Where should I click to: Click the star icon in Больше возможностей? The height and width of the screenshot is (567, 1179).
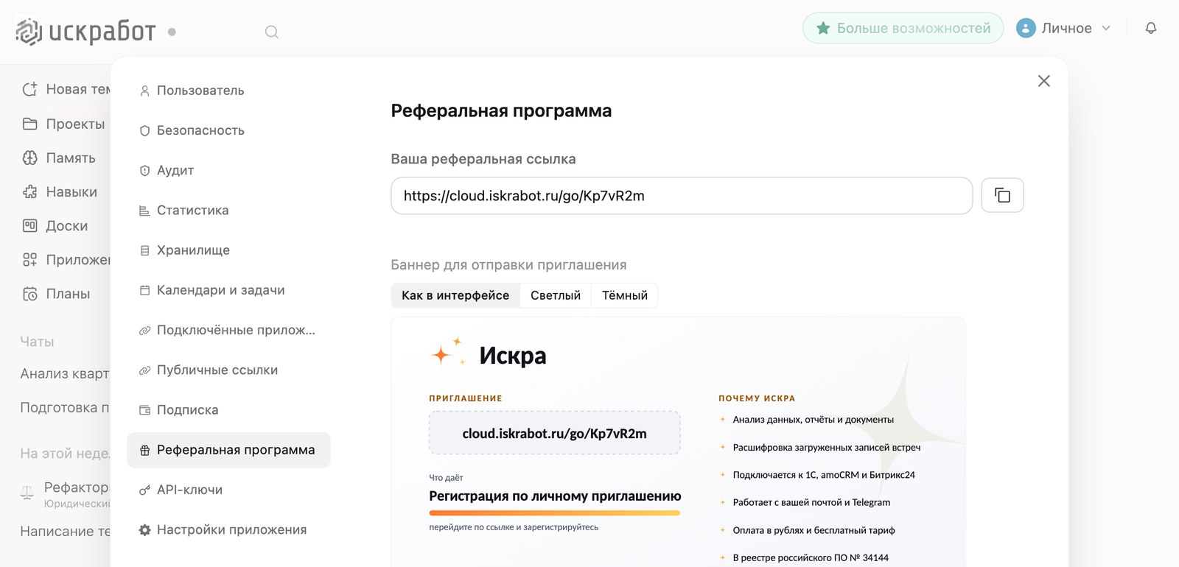point(823,28)
